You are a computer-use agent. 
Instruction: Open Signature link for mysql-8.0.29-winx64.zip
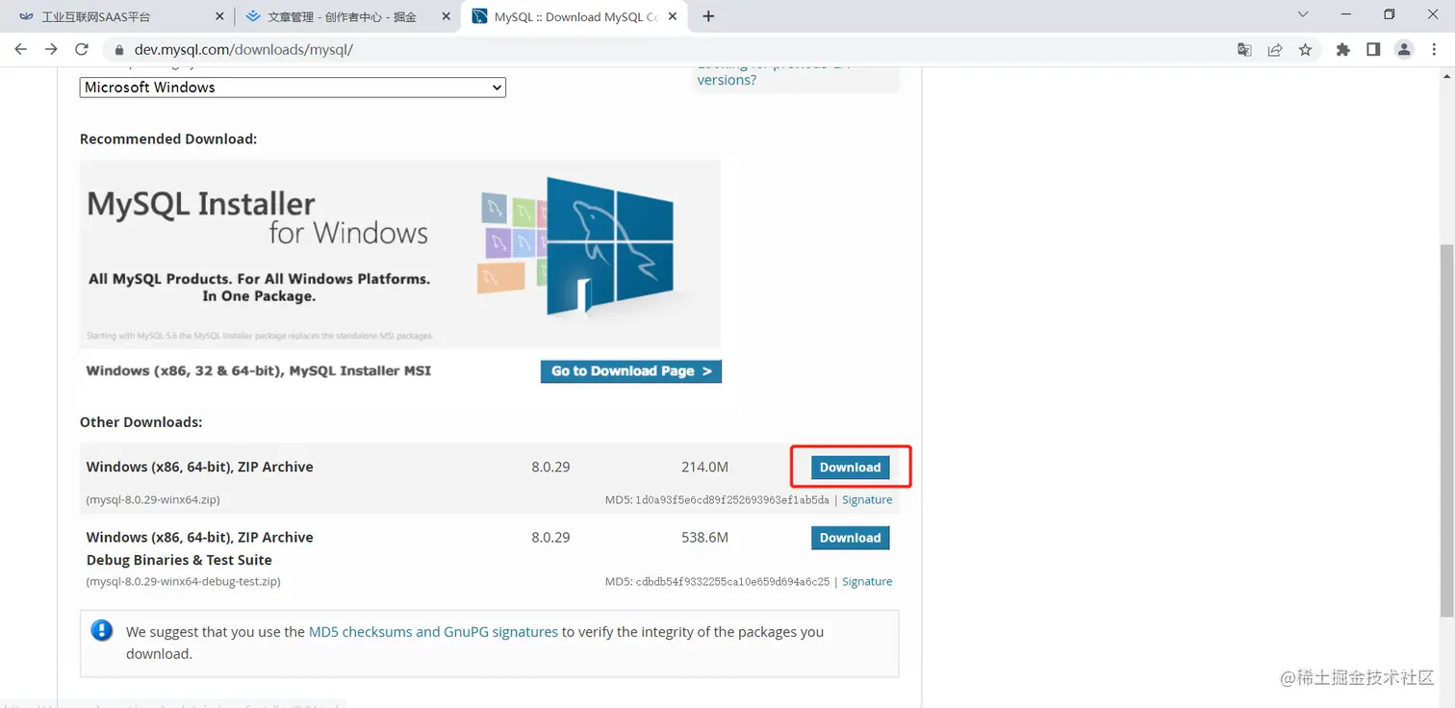tap(867, 500)
